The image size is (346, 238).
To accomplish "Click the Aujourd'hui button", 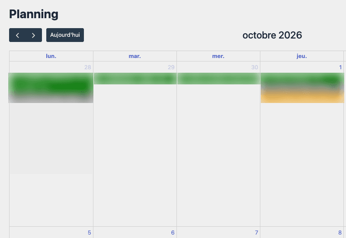I will [65, 35].
